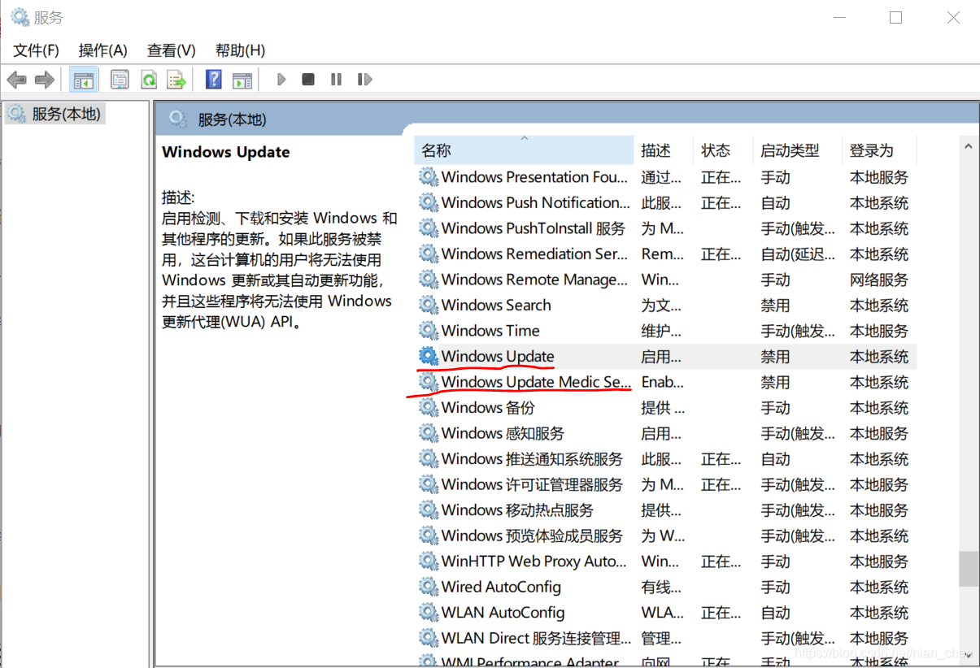Click the scrollbar up arrow of services list

pos(968,146)
